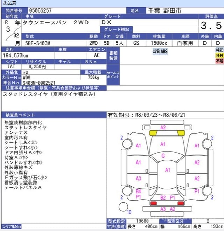Click the AC air conditioner value
Viewport: 224px width, 231px height.
click(x=97, y=55)
